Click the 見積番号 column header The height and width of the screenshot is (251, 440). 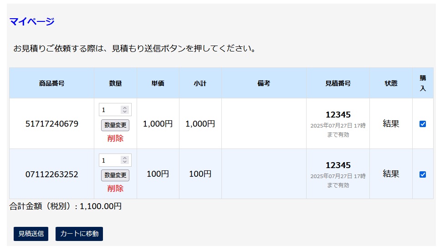click(338, 83)
